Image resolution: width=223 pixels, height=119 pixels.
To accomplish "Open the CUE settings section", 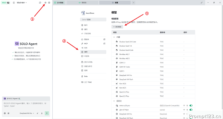I will [93, 48].
